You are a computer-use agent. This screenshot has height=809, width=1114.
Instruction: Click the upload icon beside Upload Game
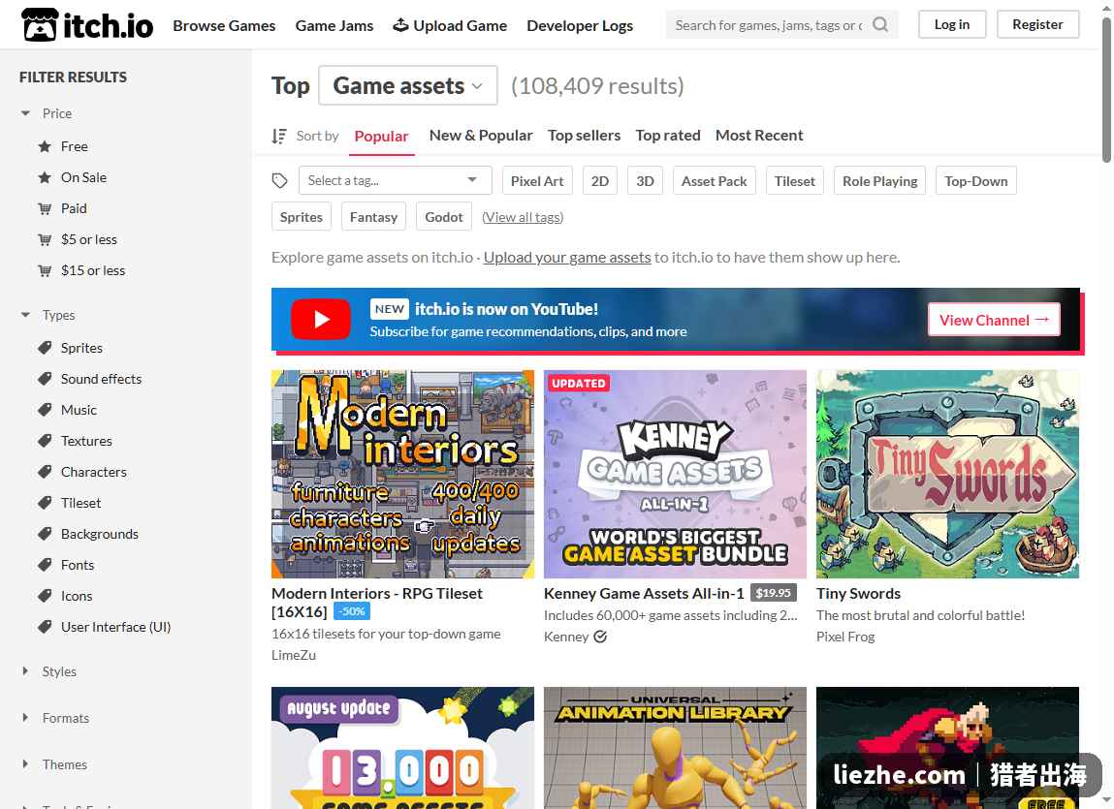pyautogui.click(x=400, y=25)
